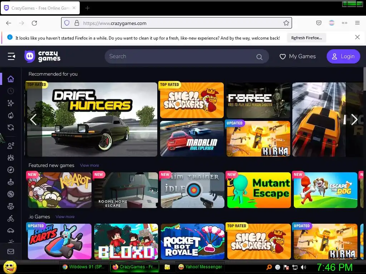366x274 pixels.
Task: Show next recommended games with right chevron
Action: 354,120
